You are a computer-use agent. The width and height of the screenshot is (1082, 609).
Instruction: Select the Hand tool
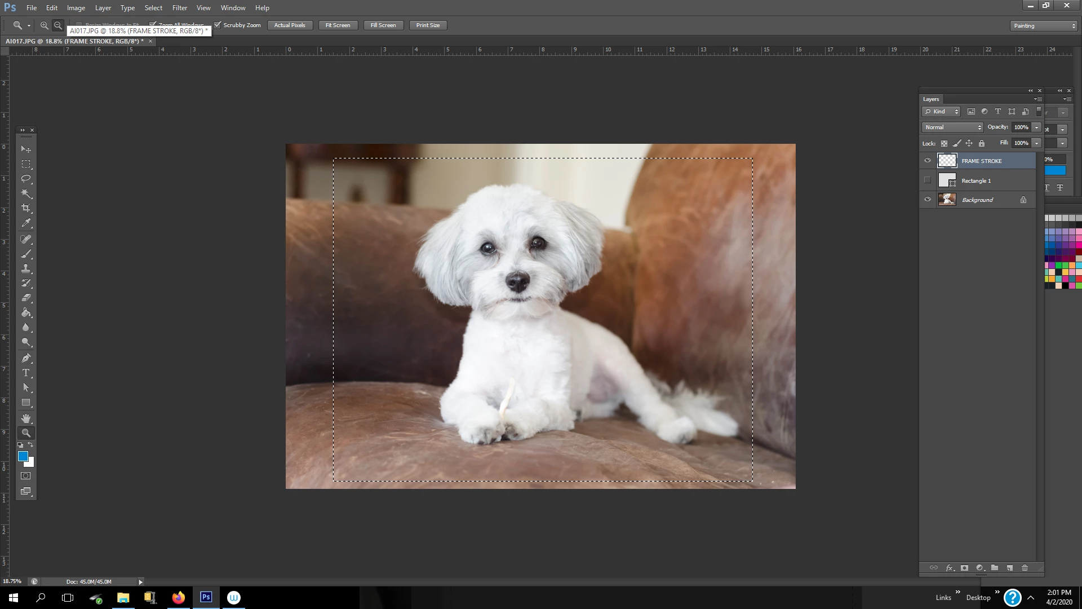click(x=26, y=418)
